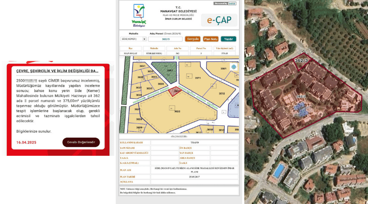This screenshot has width=368, height=204.
Task: Select parcel 357/1 on the zoning map
Action: coord(199,77)
